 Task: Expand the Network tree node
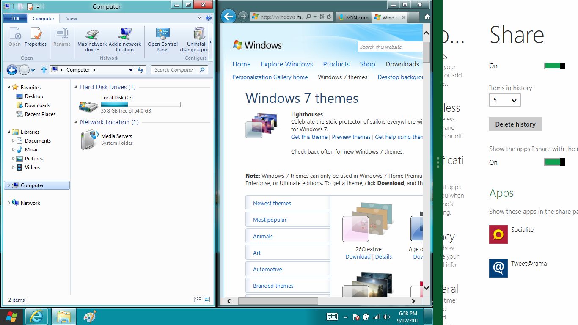click(9, 203)
